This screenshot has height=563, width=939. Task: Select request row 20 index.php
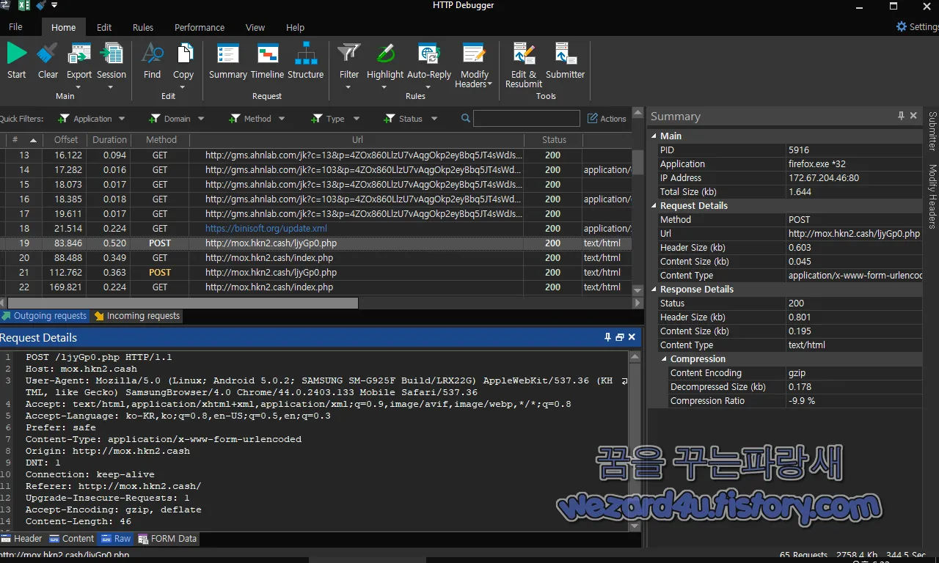[x=315, y=258]
